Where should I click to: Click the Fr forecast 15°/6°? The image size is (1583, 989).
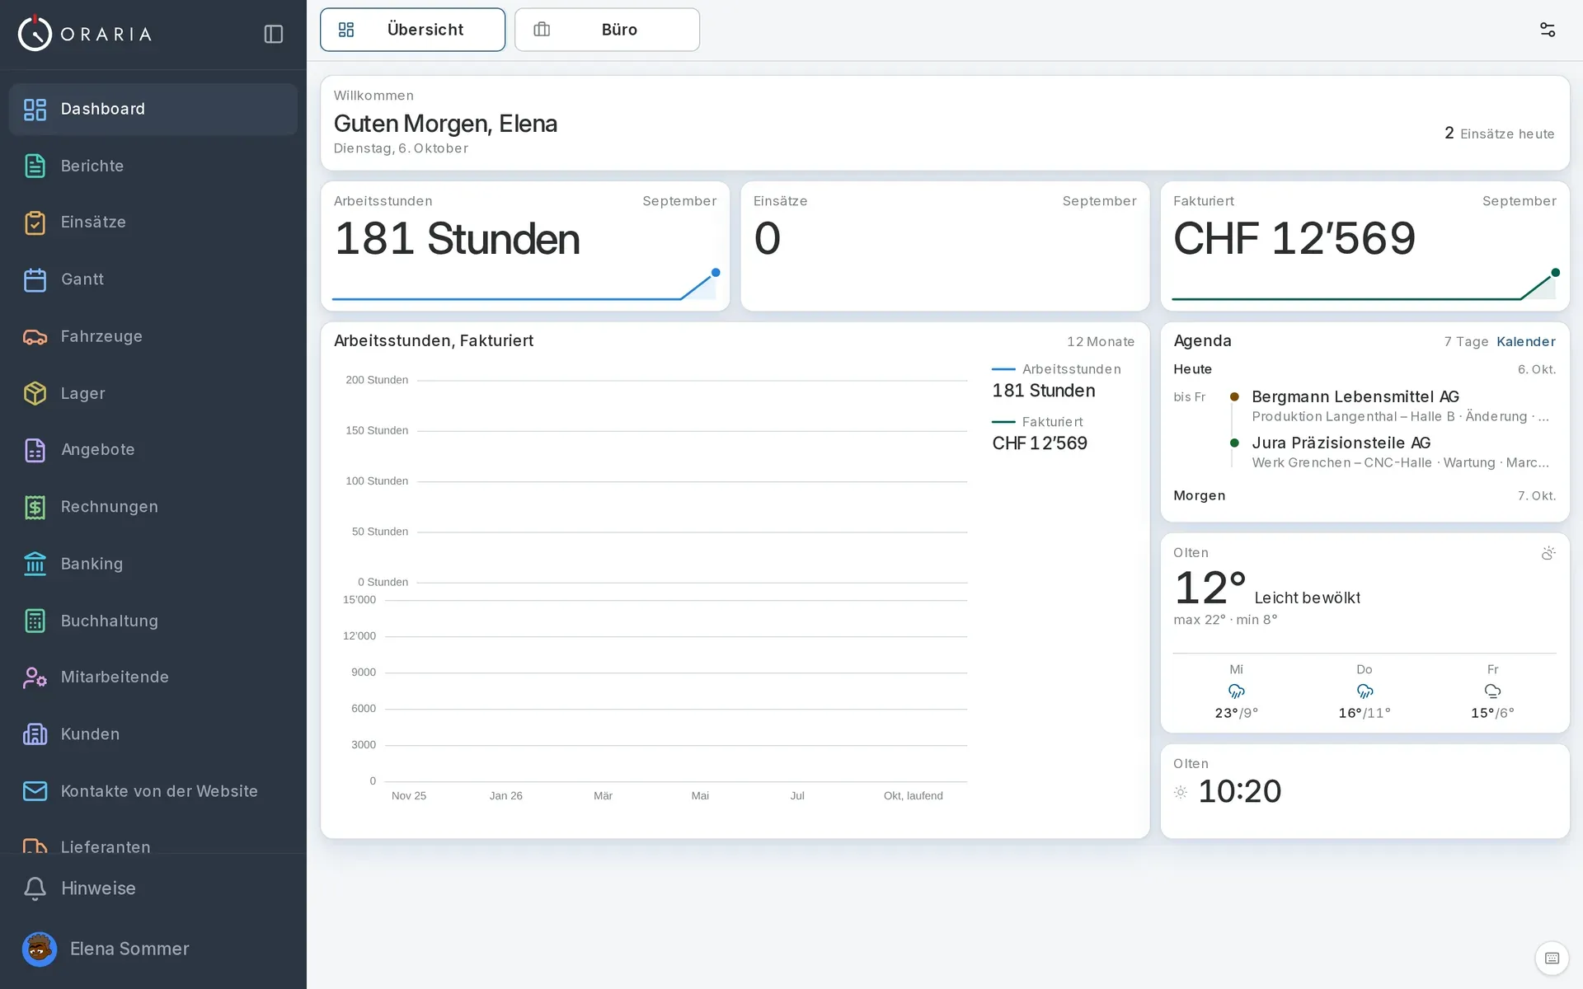click(1492, 692)
